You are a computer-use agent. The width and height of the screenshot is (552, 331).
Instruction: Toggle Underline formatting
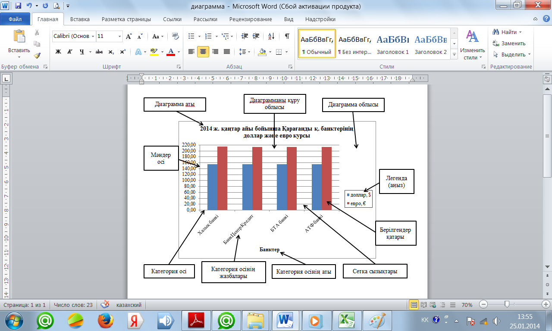coord(82,52)
